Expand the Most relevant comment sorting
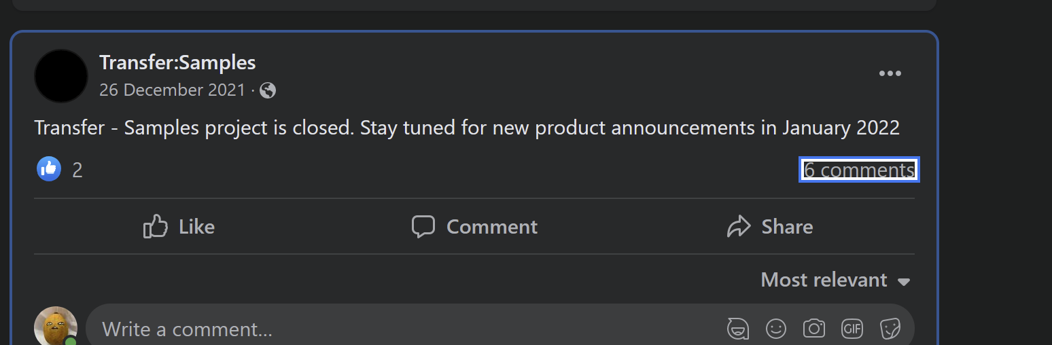 (x=835, y=280)
